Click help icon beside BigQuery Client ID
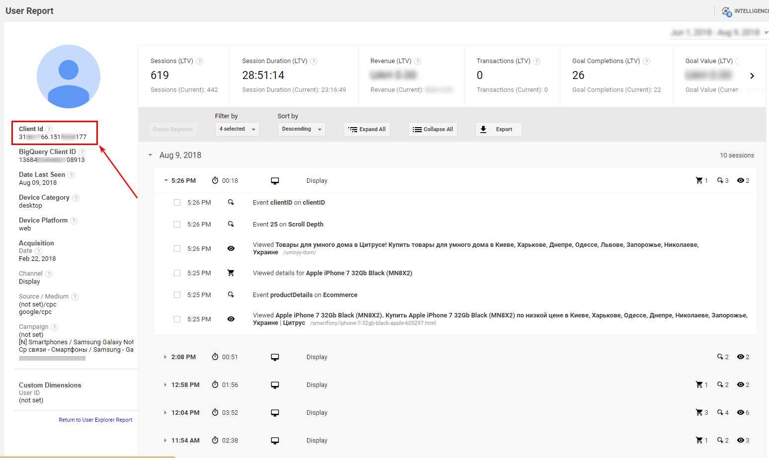This screenshot has width=769, height=458. pos(82,152)
